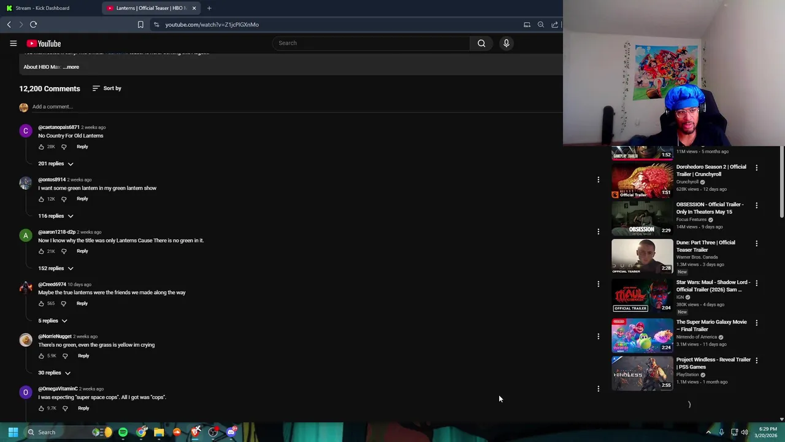The width and height of the screenshot is (785, 442).
Task: Open the YouTube hamburger guide menu
Action: coord(13,43)
